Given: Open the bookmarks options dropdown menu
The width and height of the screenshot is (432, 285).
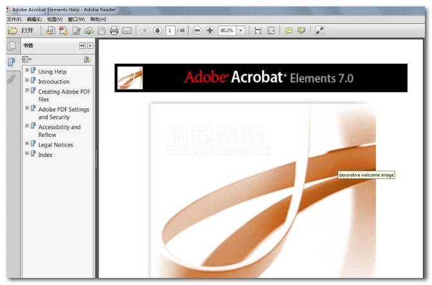Looking at the screenshot, I should [27, 59].
